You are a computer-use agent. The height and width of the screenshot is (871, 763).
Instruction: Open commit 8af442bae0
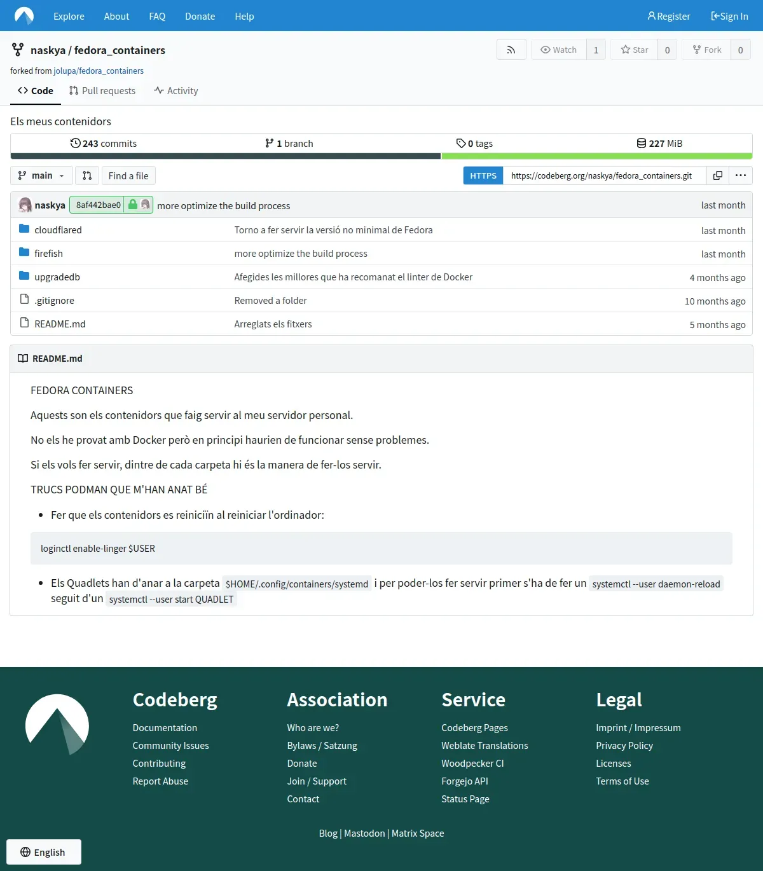pyautogui.click(x=99, y=205)
